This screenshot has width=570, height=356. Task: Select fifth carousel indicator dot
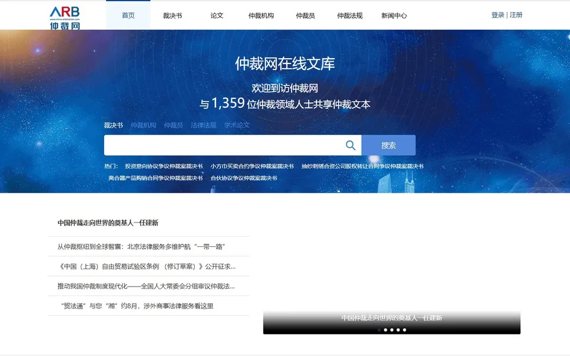404,330
